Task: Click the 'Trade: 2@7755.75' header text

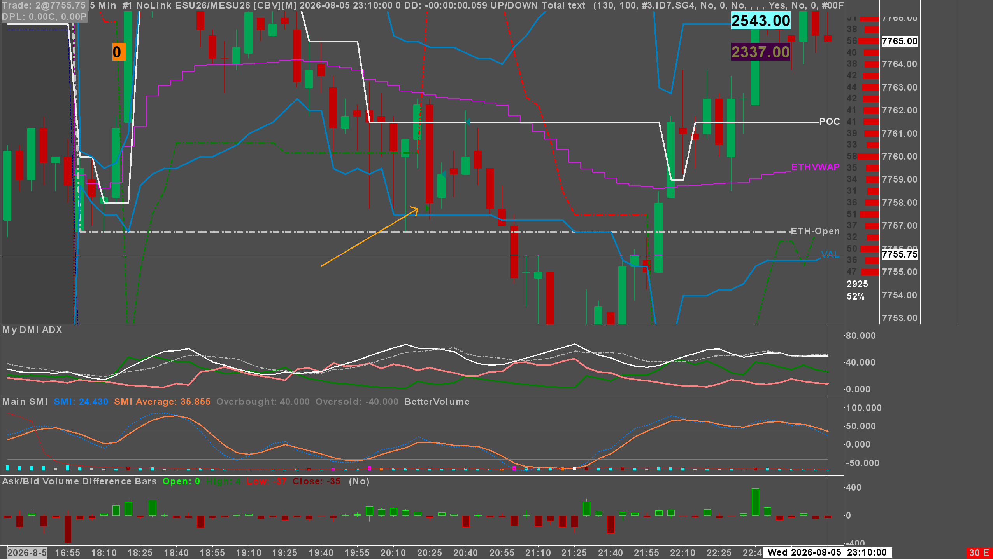Action: 44,5
